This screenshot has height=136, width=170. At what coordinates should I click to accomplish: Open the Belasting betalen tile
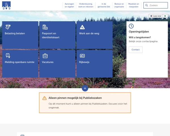pyautogui.click(x=20, y=35)
